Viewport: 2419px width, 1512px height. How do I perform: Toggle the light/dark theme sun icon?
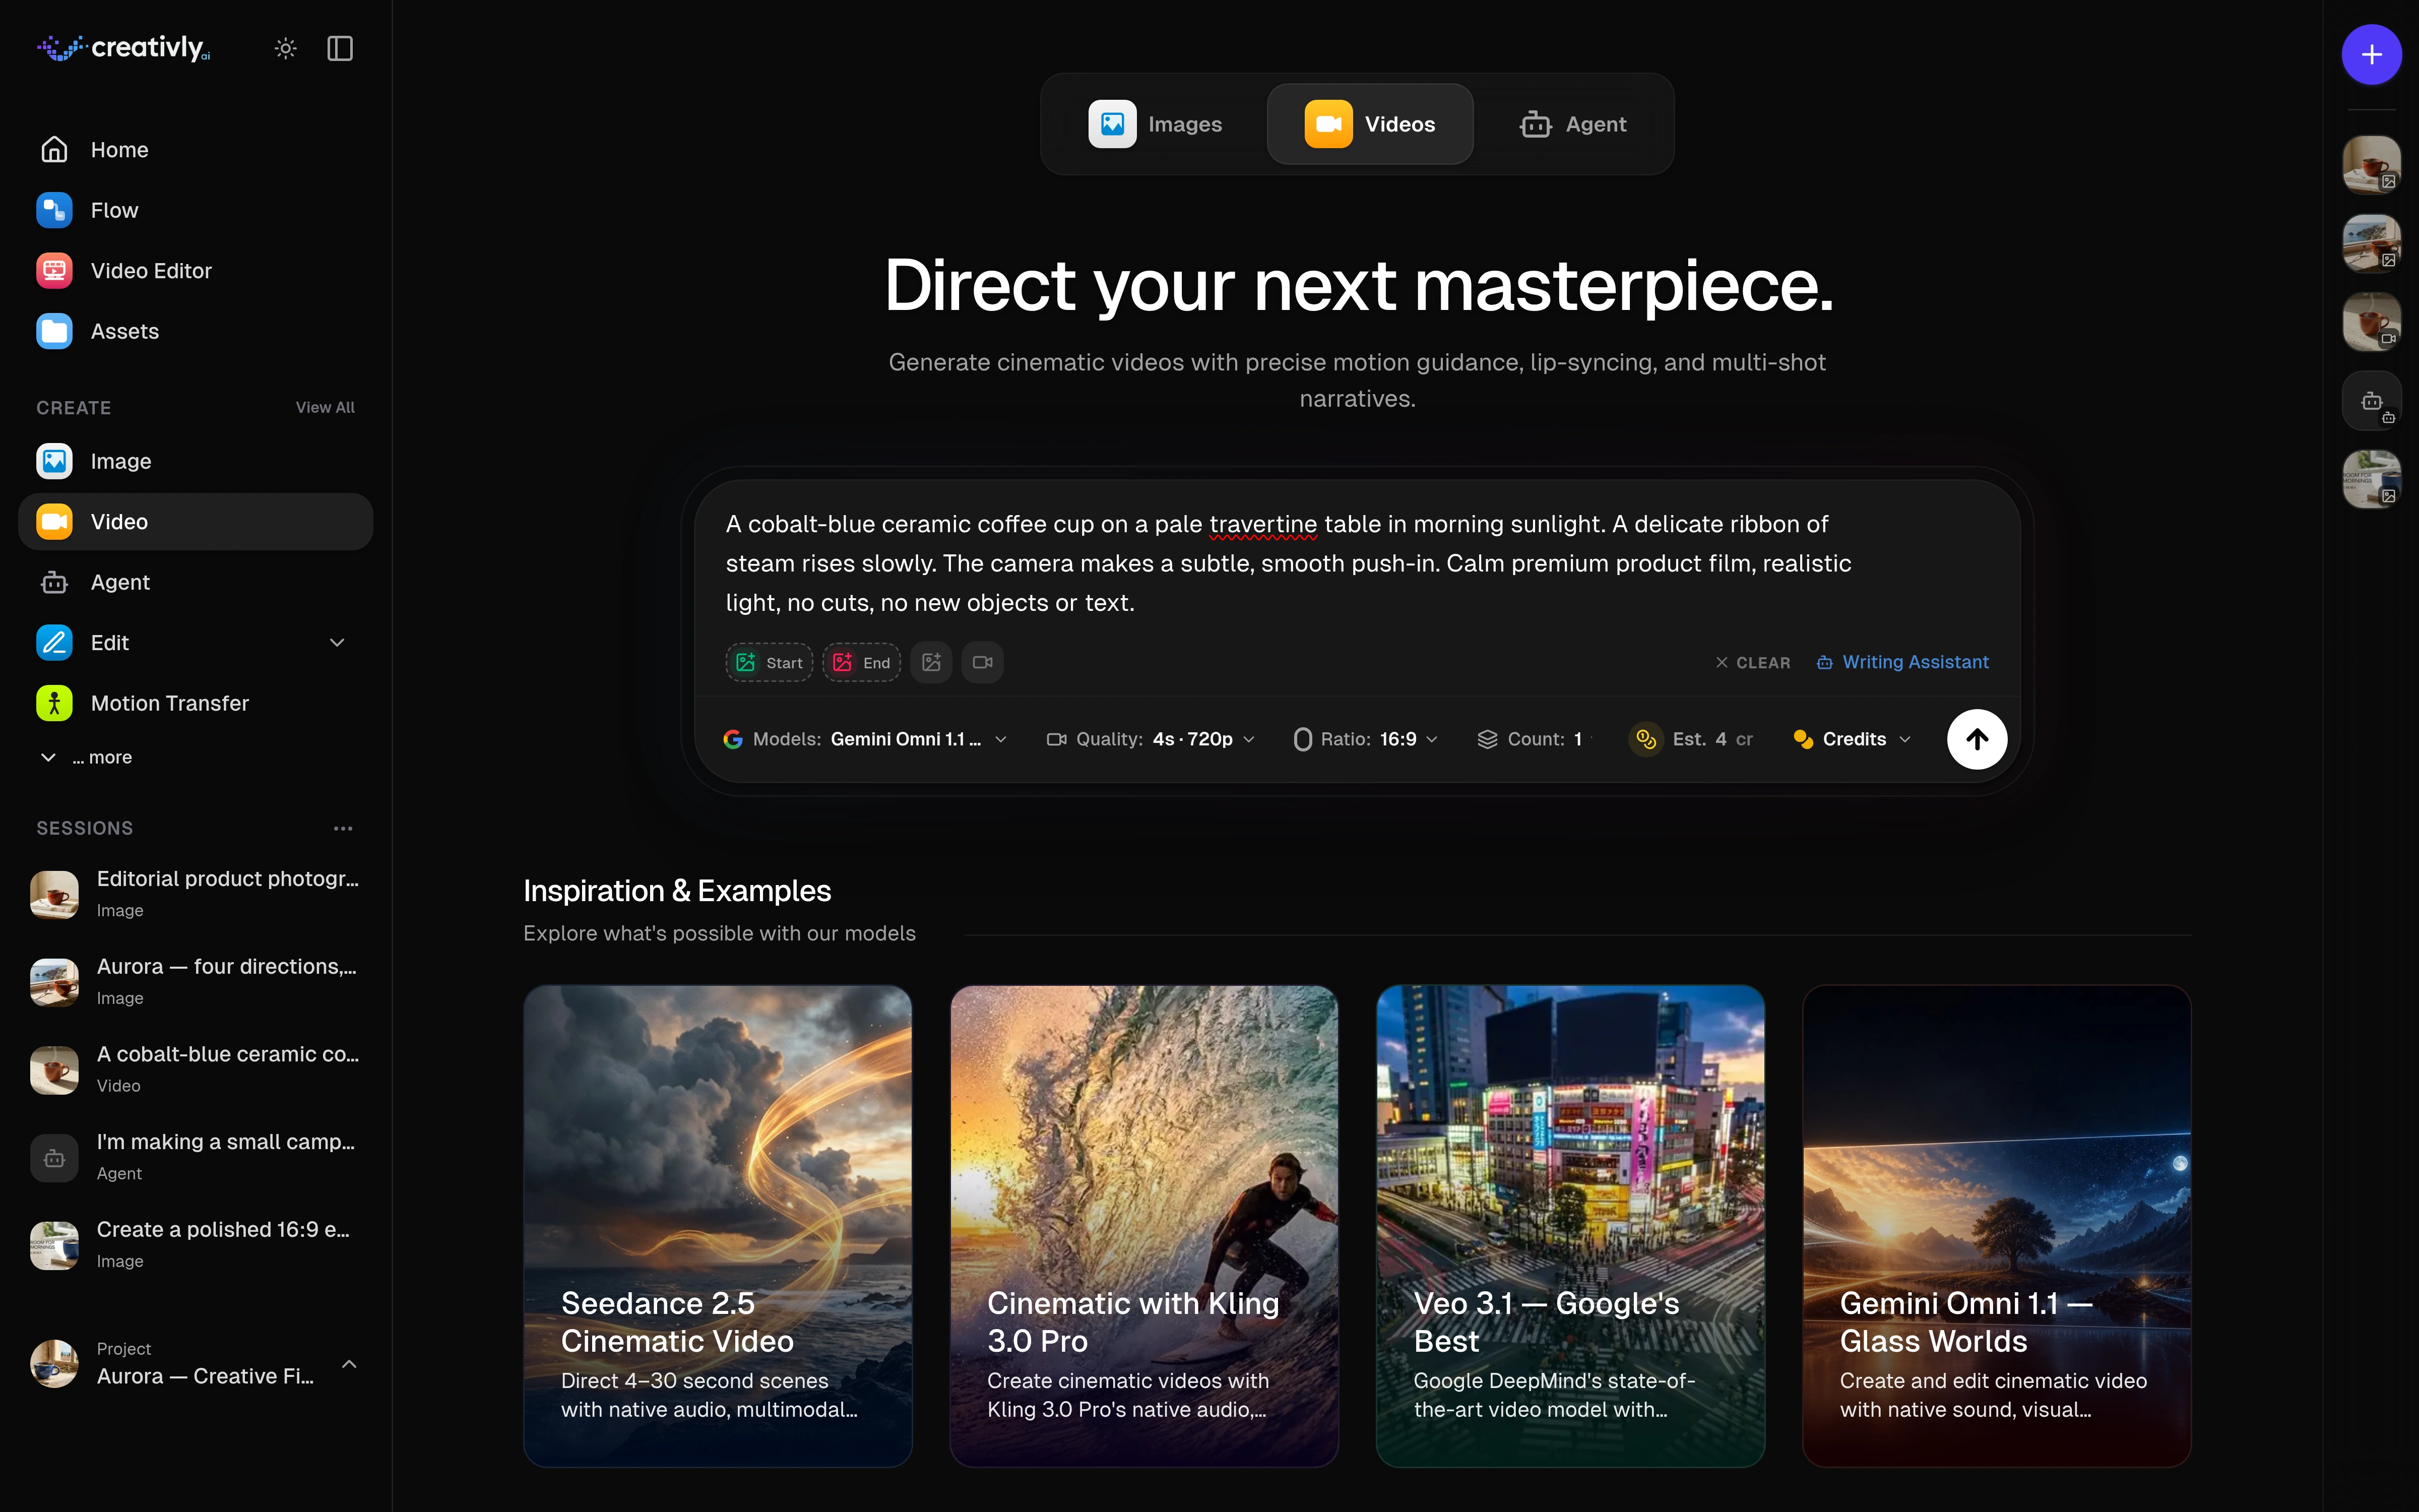pos(286,48)
